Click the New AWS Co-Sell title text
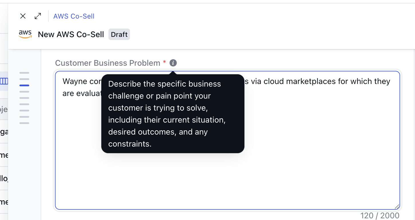The image size is (415, 220). (x=71, y=35)
